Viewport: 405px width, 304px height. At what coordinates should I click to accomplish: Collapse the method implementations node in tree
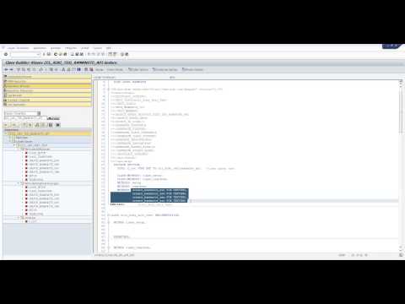click(x=19, y=183)
